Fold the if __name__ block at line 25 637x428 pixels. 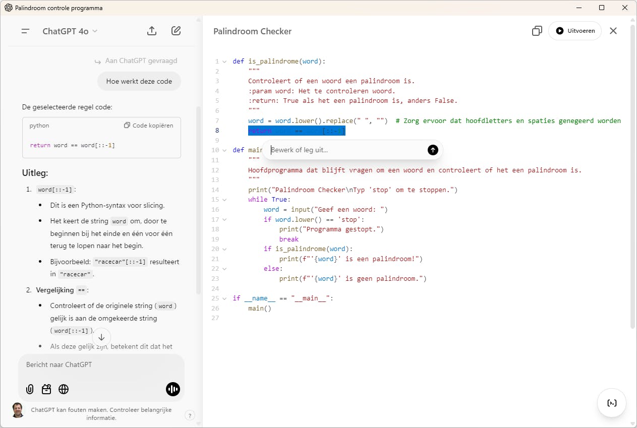point(224,298)
